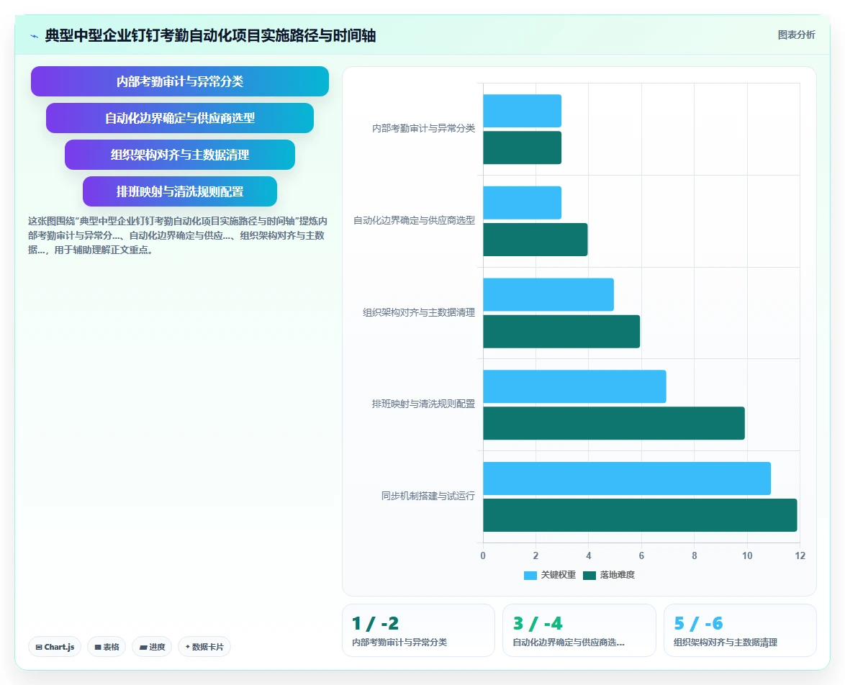Click the small icon before the chart title
The width and height of the screenshot is (845, 685).
(35, 36)
